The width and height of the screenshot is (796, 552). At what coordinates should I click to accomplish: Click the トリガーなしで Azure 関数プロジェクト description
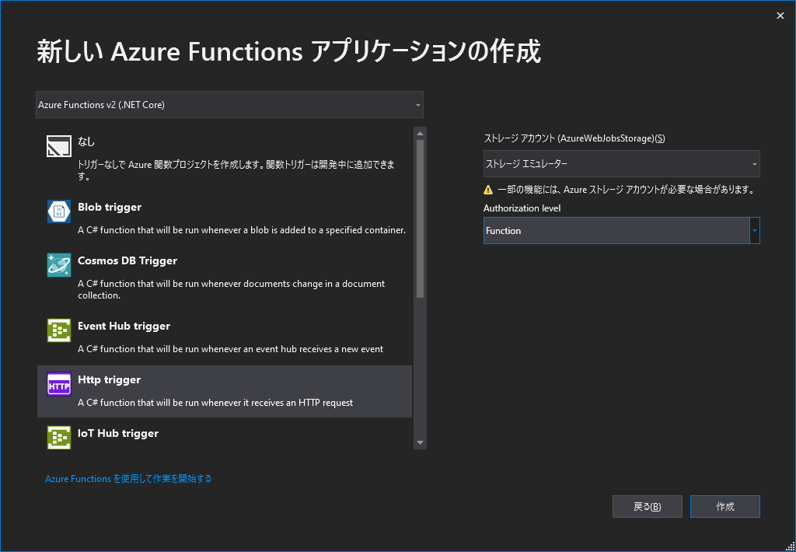(x=236, y=170)
